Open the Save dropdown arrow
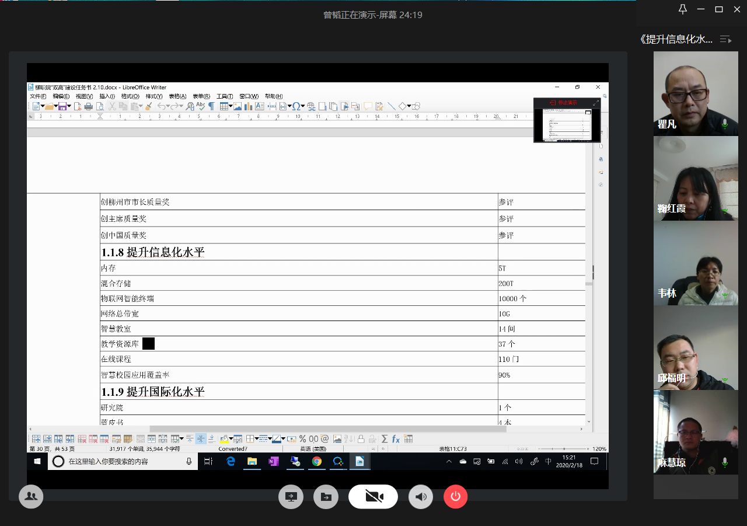Image resolution: width=747 pixels, height=526 pixels. (x=69, y=106)
